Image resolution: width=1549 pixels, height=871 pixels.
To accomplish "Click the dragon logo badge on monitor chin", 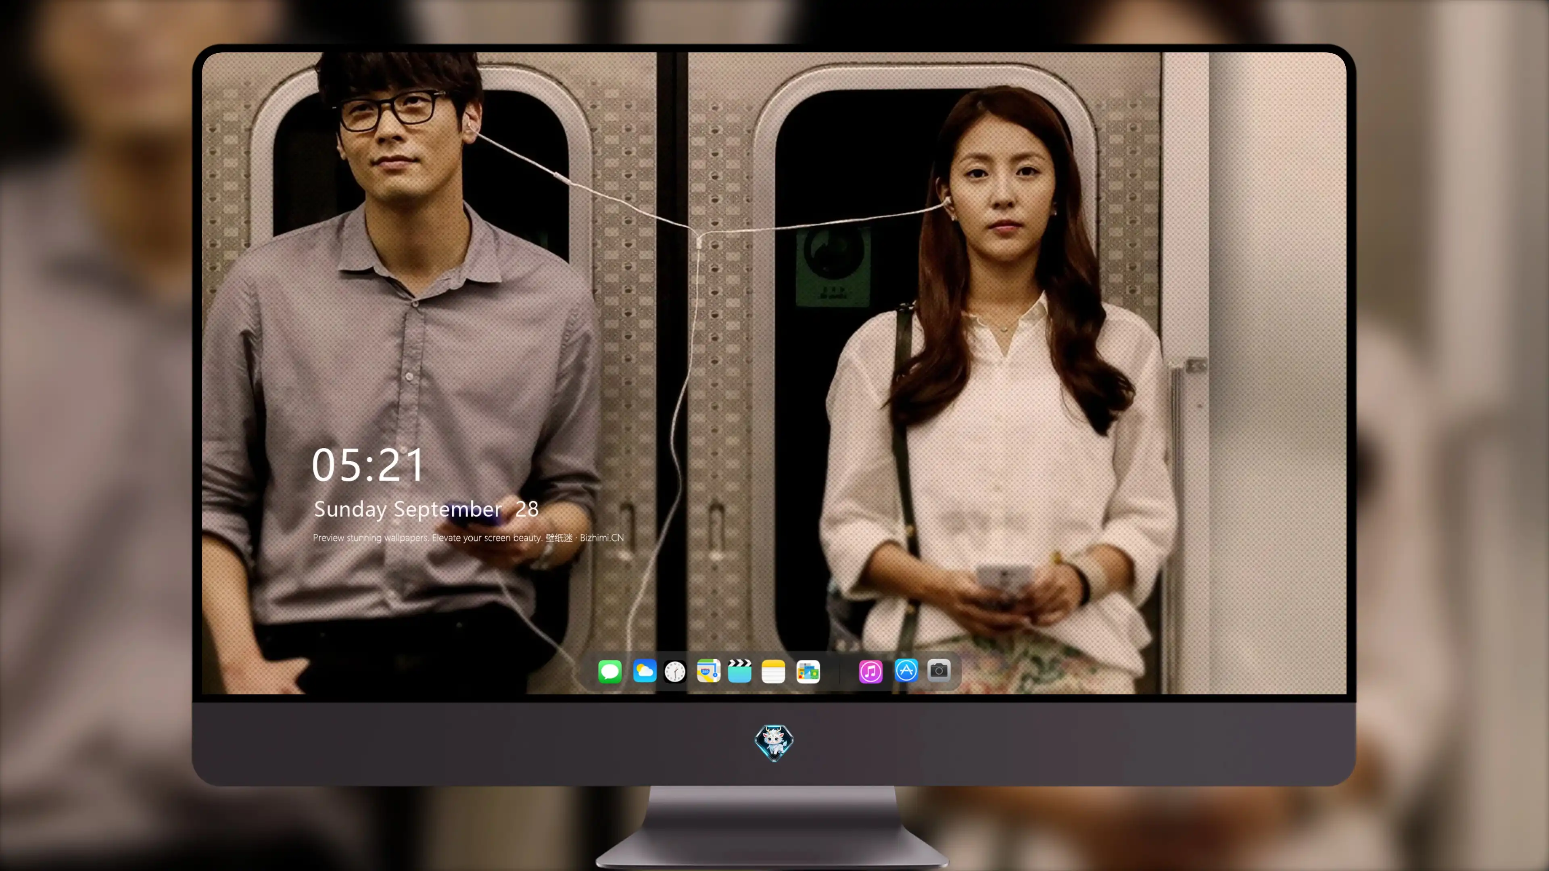I will [x=774, y=742].
